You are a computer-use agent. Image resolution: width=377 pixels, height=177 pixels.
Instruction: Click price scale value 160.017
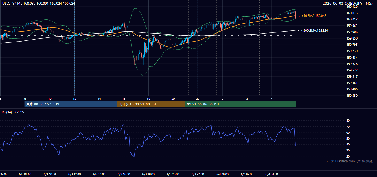[352, 19]
